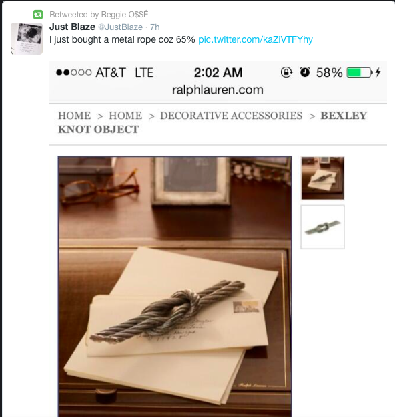Select the desk scene product thumbnail
Image resolution: width=395 pixels, height=417 pixels.
(322, 178)
